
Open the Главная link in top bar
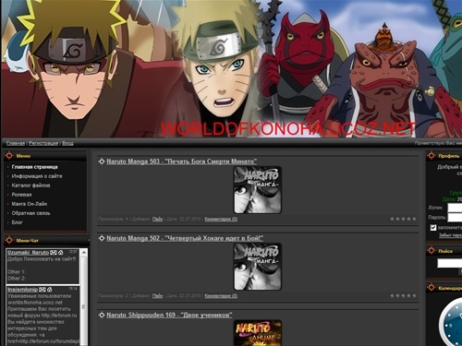(x=16, y=143)
